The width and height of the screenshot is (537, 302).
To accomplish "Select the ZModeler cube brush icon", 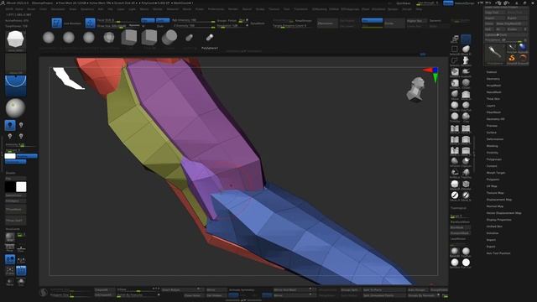I will point(466,185).
